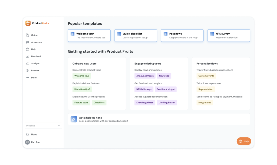Click the Feedback chat bubble icon
This screenshot has width=277, height=165.
(27, 56)
